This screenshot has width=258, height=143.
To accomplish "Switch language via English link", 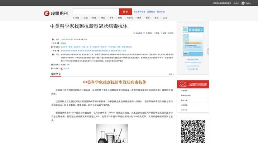I will tap(236, 3).
